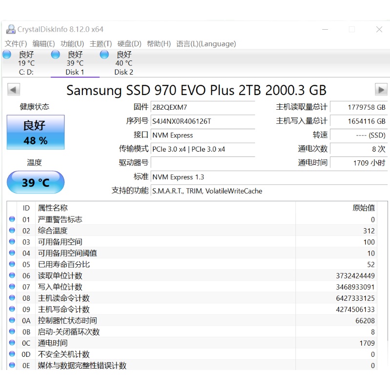Open the 文件(F) menu

pos(16,44)
